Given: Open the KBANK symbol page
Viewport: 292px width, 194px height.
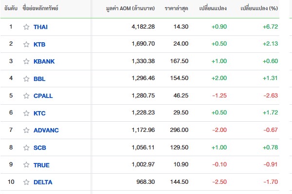Looking at the screenshot, I should [44, 62].
